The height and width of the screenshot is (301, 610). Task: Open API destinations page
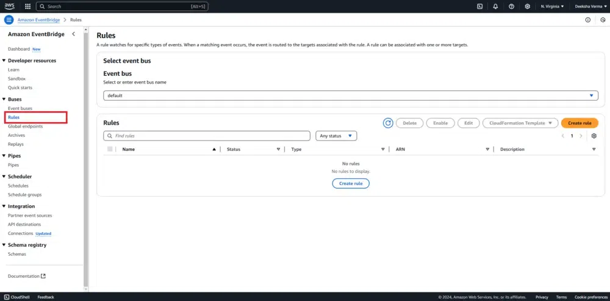pyautogui.click(x=24, y=224)
